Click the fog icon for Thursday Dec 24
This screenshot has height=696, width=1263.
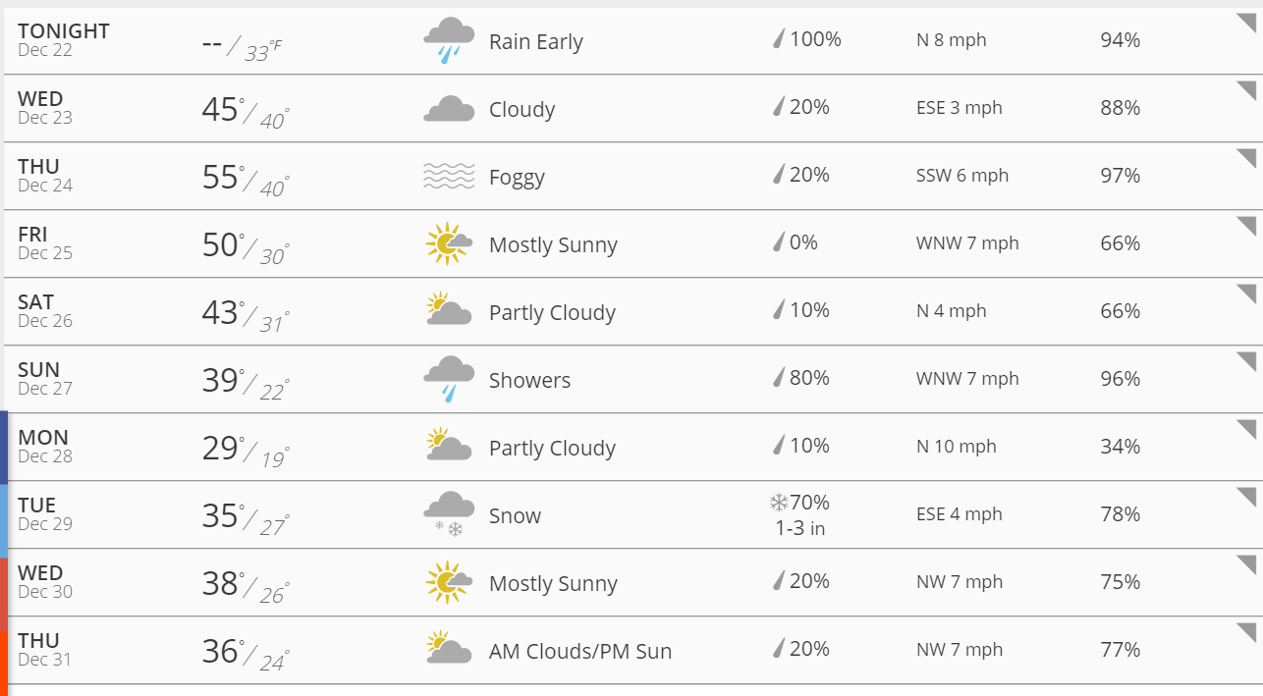click(449, 177)
